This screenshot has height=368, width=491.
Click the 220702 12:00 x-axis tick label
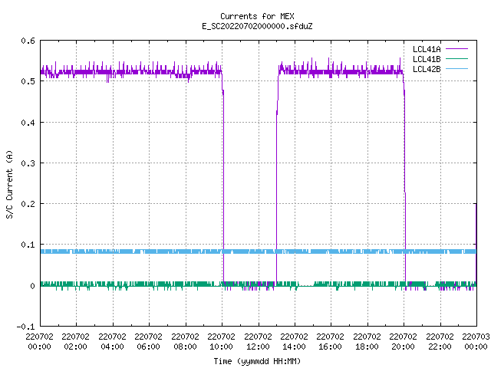click(258, 342)
